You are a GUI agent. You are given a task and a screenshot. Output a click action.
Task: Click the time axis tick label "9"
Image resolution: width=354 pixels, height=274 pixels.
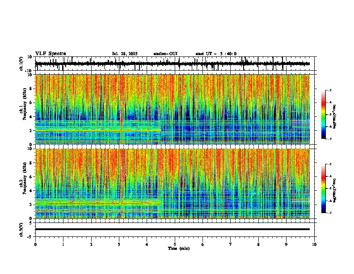click(x=286, y=244)
